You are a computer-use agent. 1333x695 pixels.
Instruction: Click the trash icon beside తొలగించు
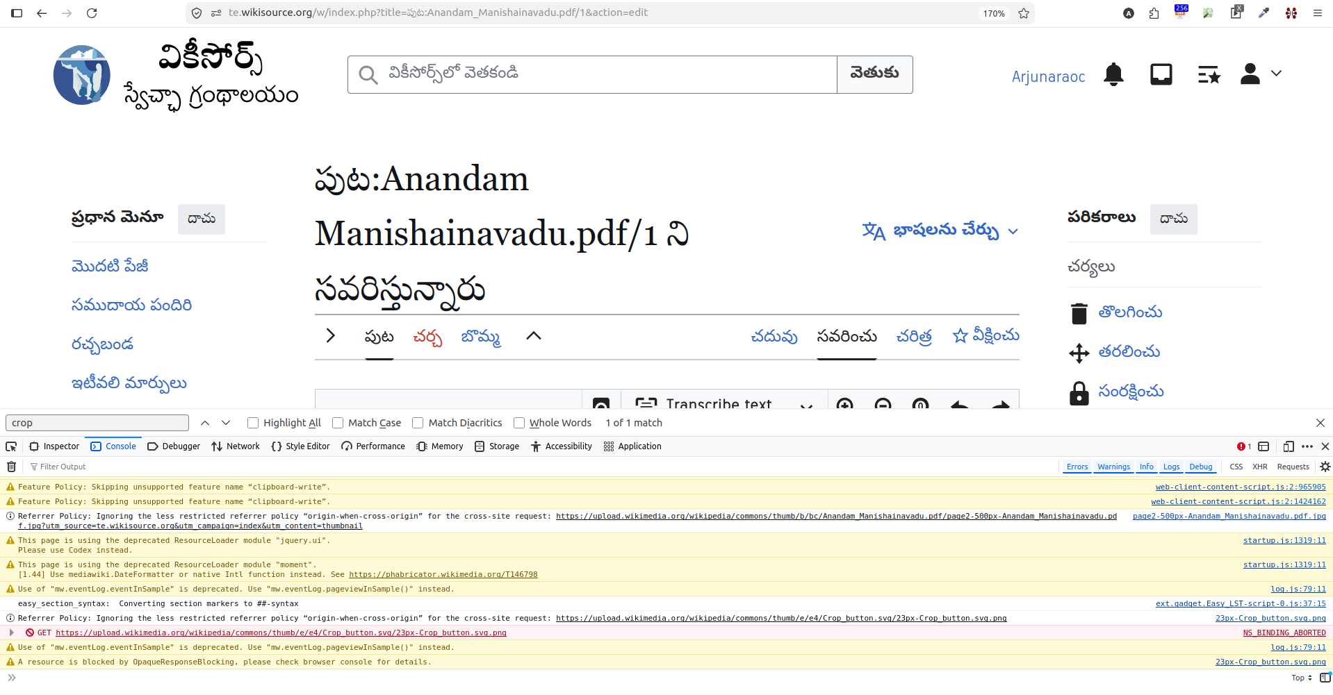click(1079, 314)
